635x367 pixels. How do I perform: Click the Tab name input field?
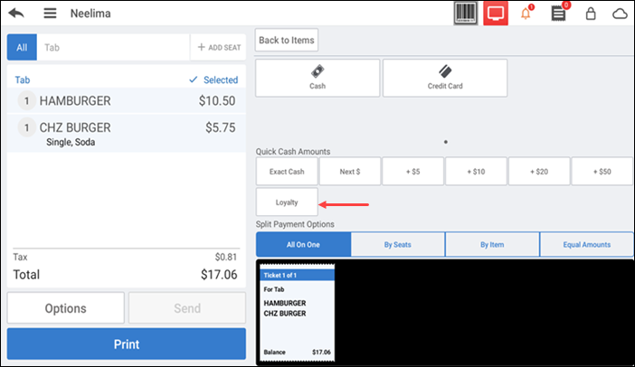[x=112, y=47]
